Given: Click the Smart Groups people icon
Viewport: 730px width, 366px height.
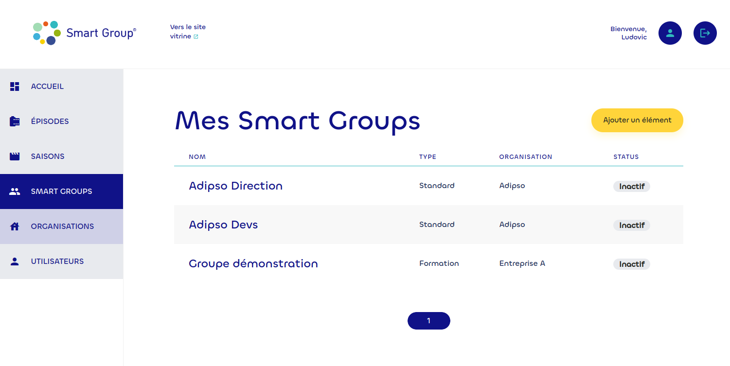Looking at the screenshot, I should [15, 192].
